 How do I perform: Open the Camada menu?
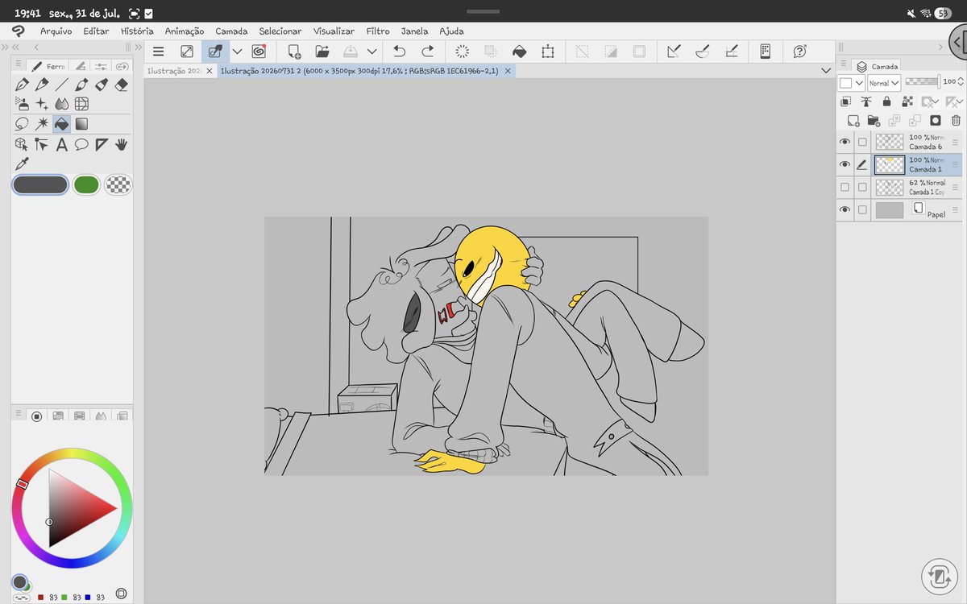click(231, 31)
